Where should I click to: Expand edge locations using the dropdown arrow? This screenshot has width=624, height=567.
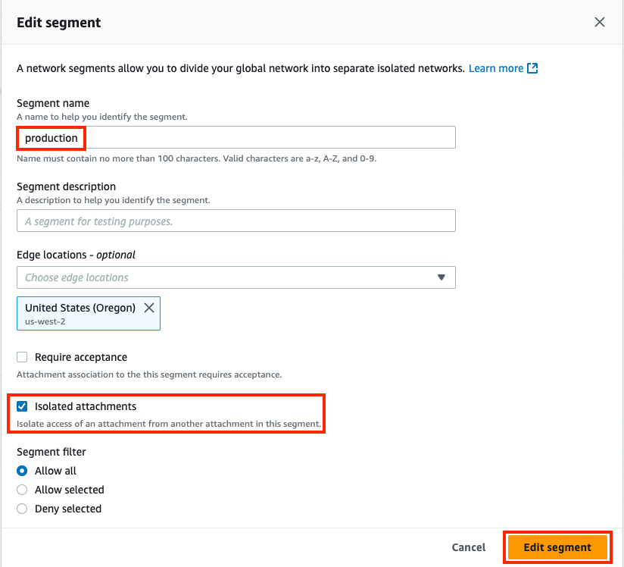pos(441,277)
